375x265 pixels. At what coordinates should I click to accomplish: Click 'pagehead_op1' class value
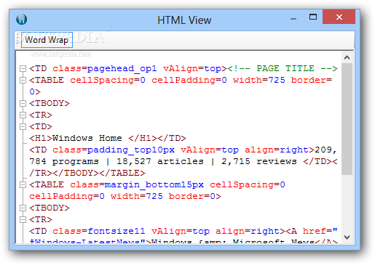coord(122,69)
